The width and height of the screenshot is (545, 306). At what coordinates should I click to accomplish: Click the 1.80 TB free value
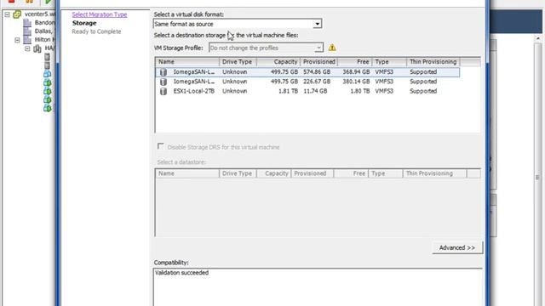coord(359,91)
